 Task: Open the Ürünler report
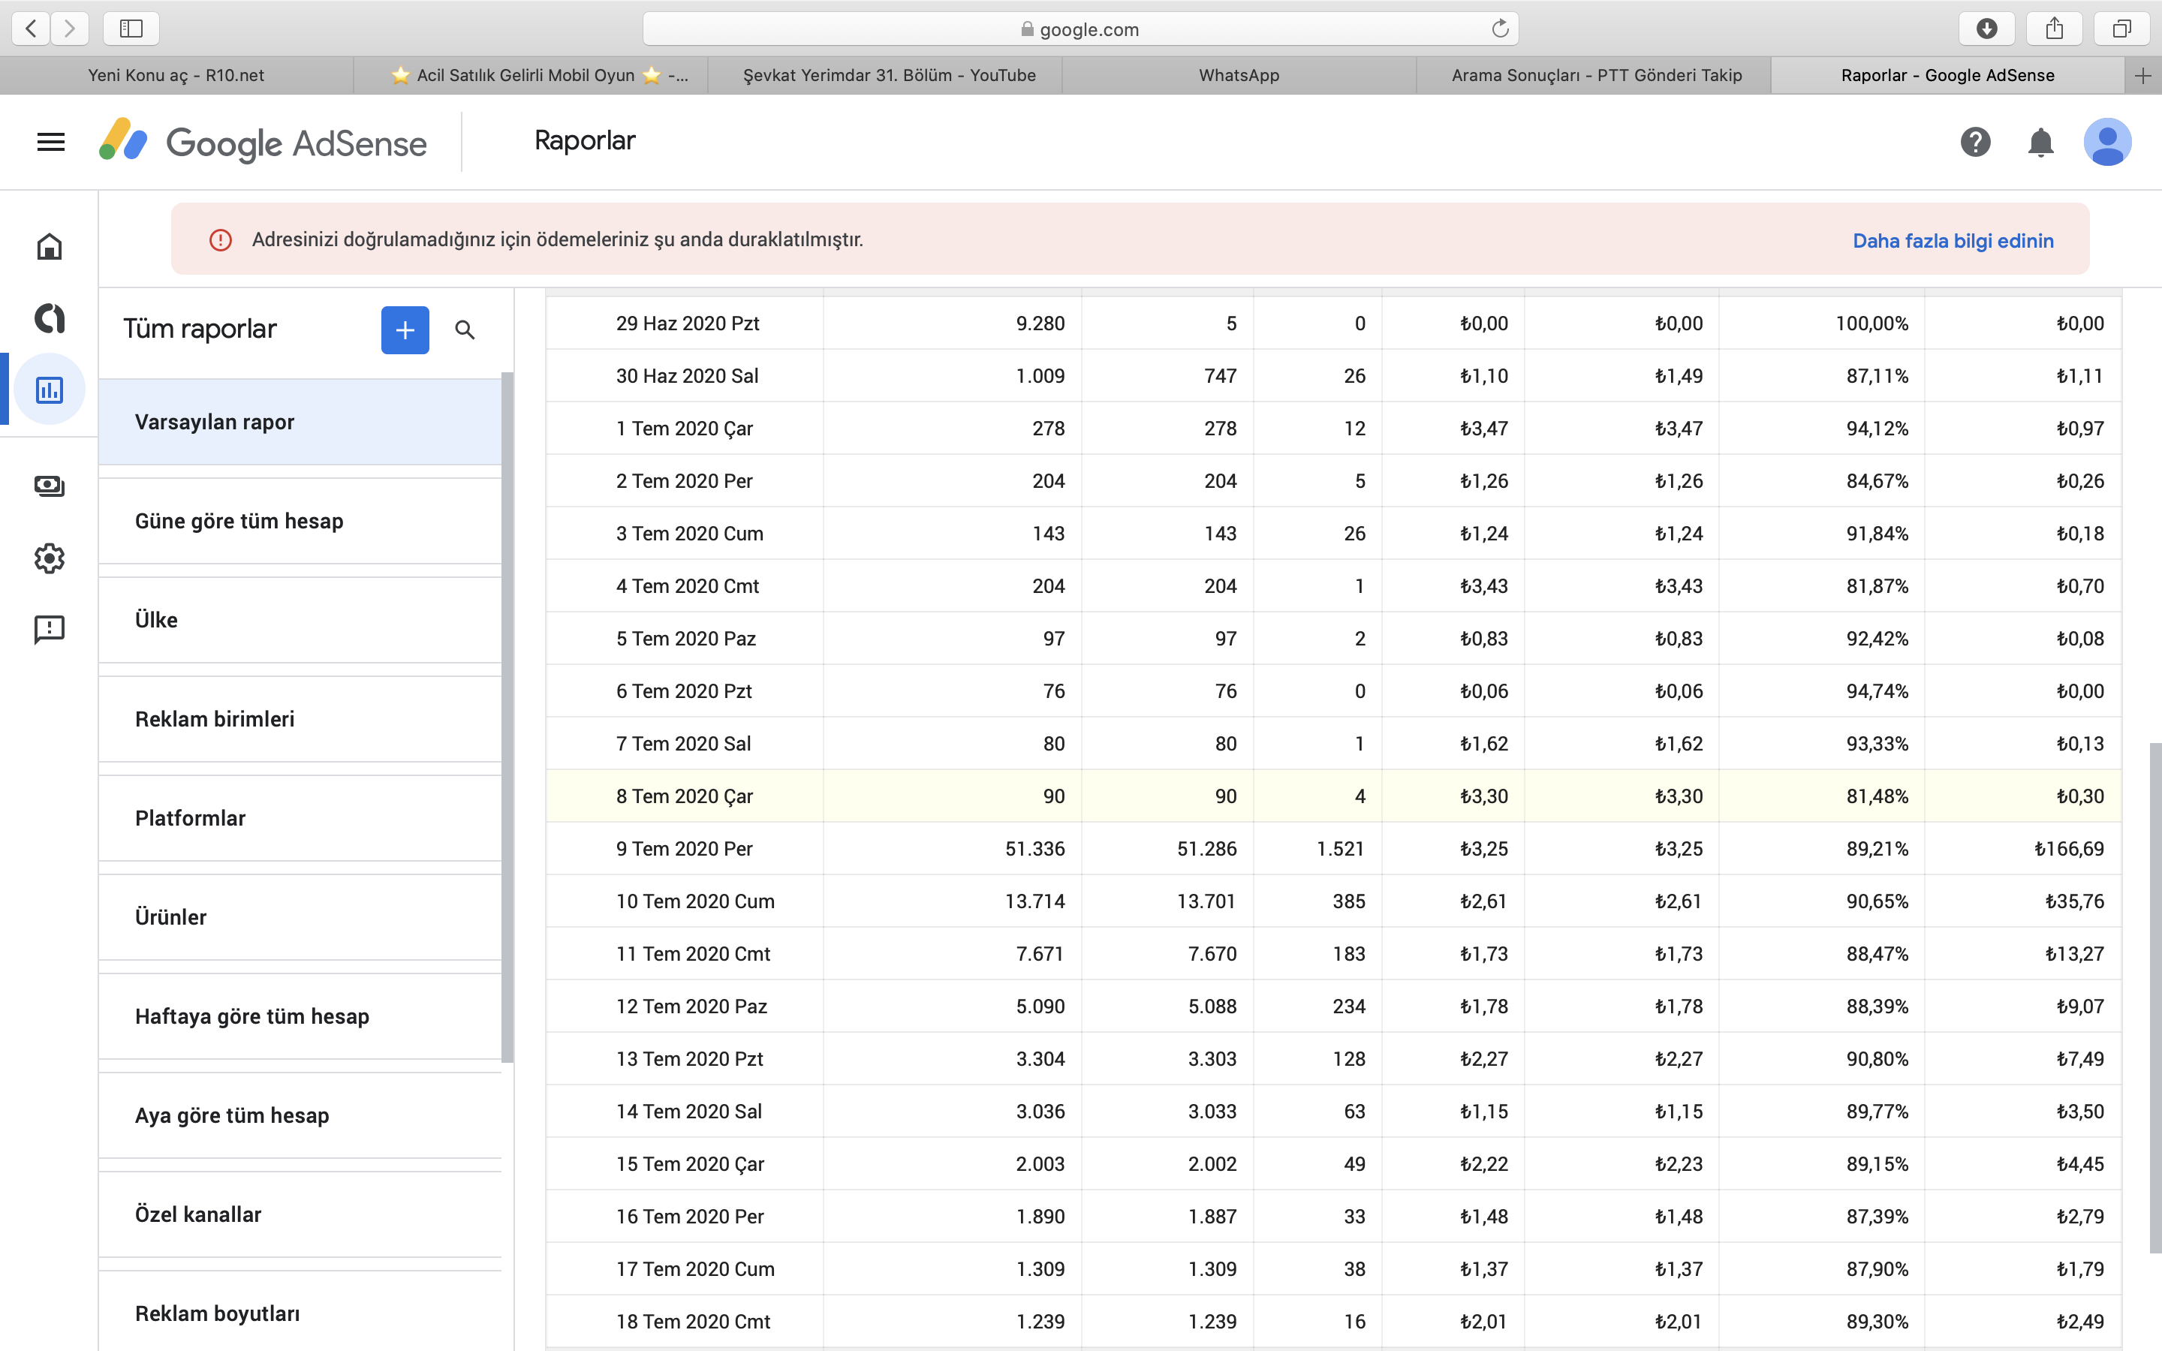pos(300,918)
